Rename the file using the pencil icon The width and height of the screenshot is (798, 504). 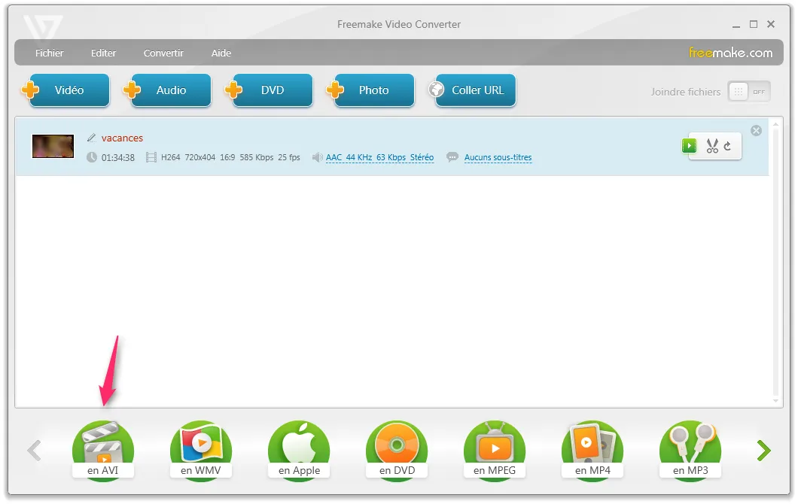[92, 138]
